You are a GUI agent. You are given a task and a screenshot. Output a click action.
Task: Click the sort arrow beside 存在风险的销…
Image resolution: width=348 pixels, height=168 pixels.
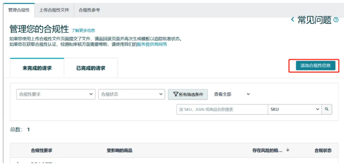[x=288, y=150]
